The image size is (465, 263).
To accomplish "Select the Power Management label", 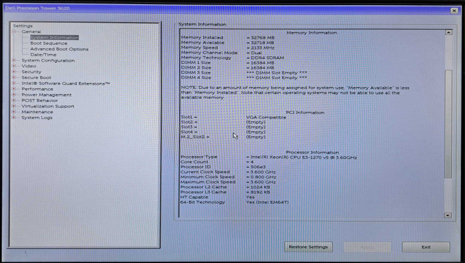I will [46, 95].
